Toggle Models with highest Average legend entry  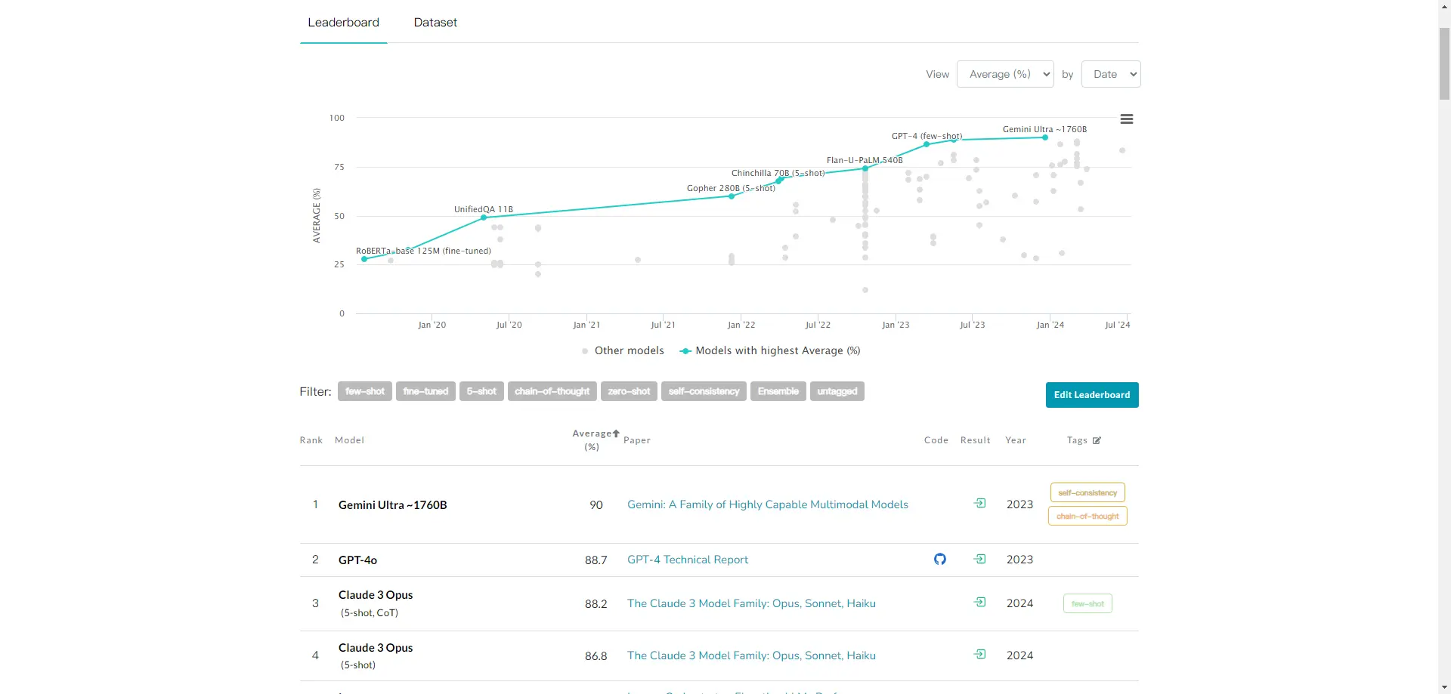click(770, 350)
